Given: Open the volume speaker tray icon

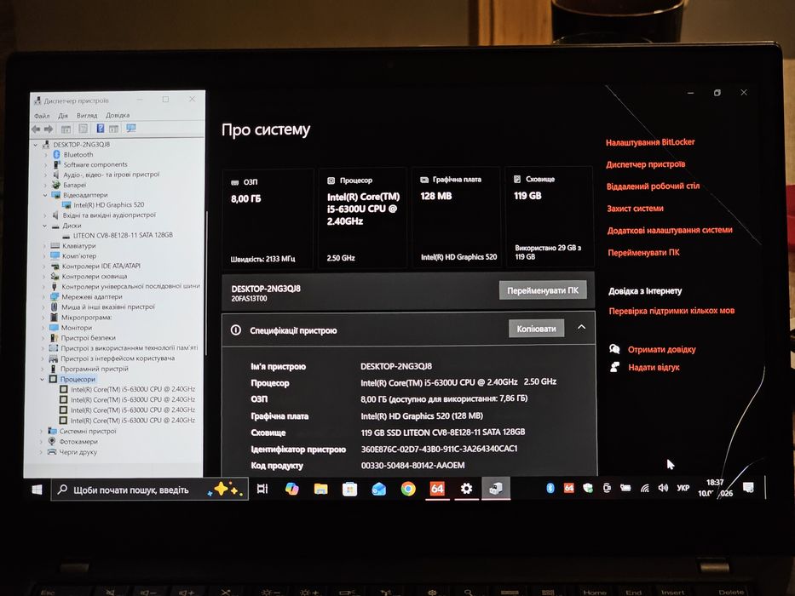Looking at the screenshot, I should coord(663,488).
